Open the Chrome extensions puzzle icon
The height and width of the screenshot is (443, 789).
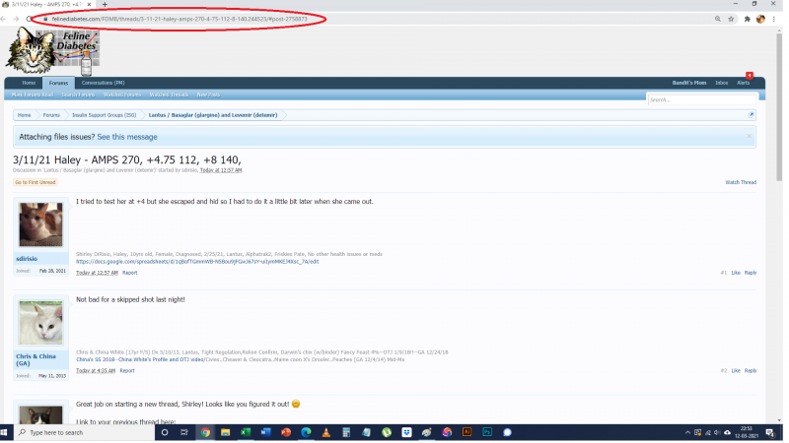[x=747, y=19]
